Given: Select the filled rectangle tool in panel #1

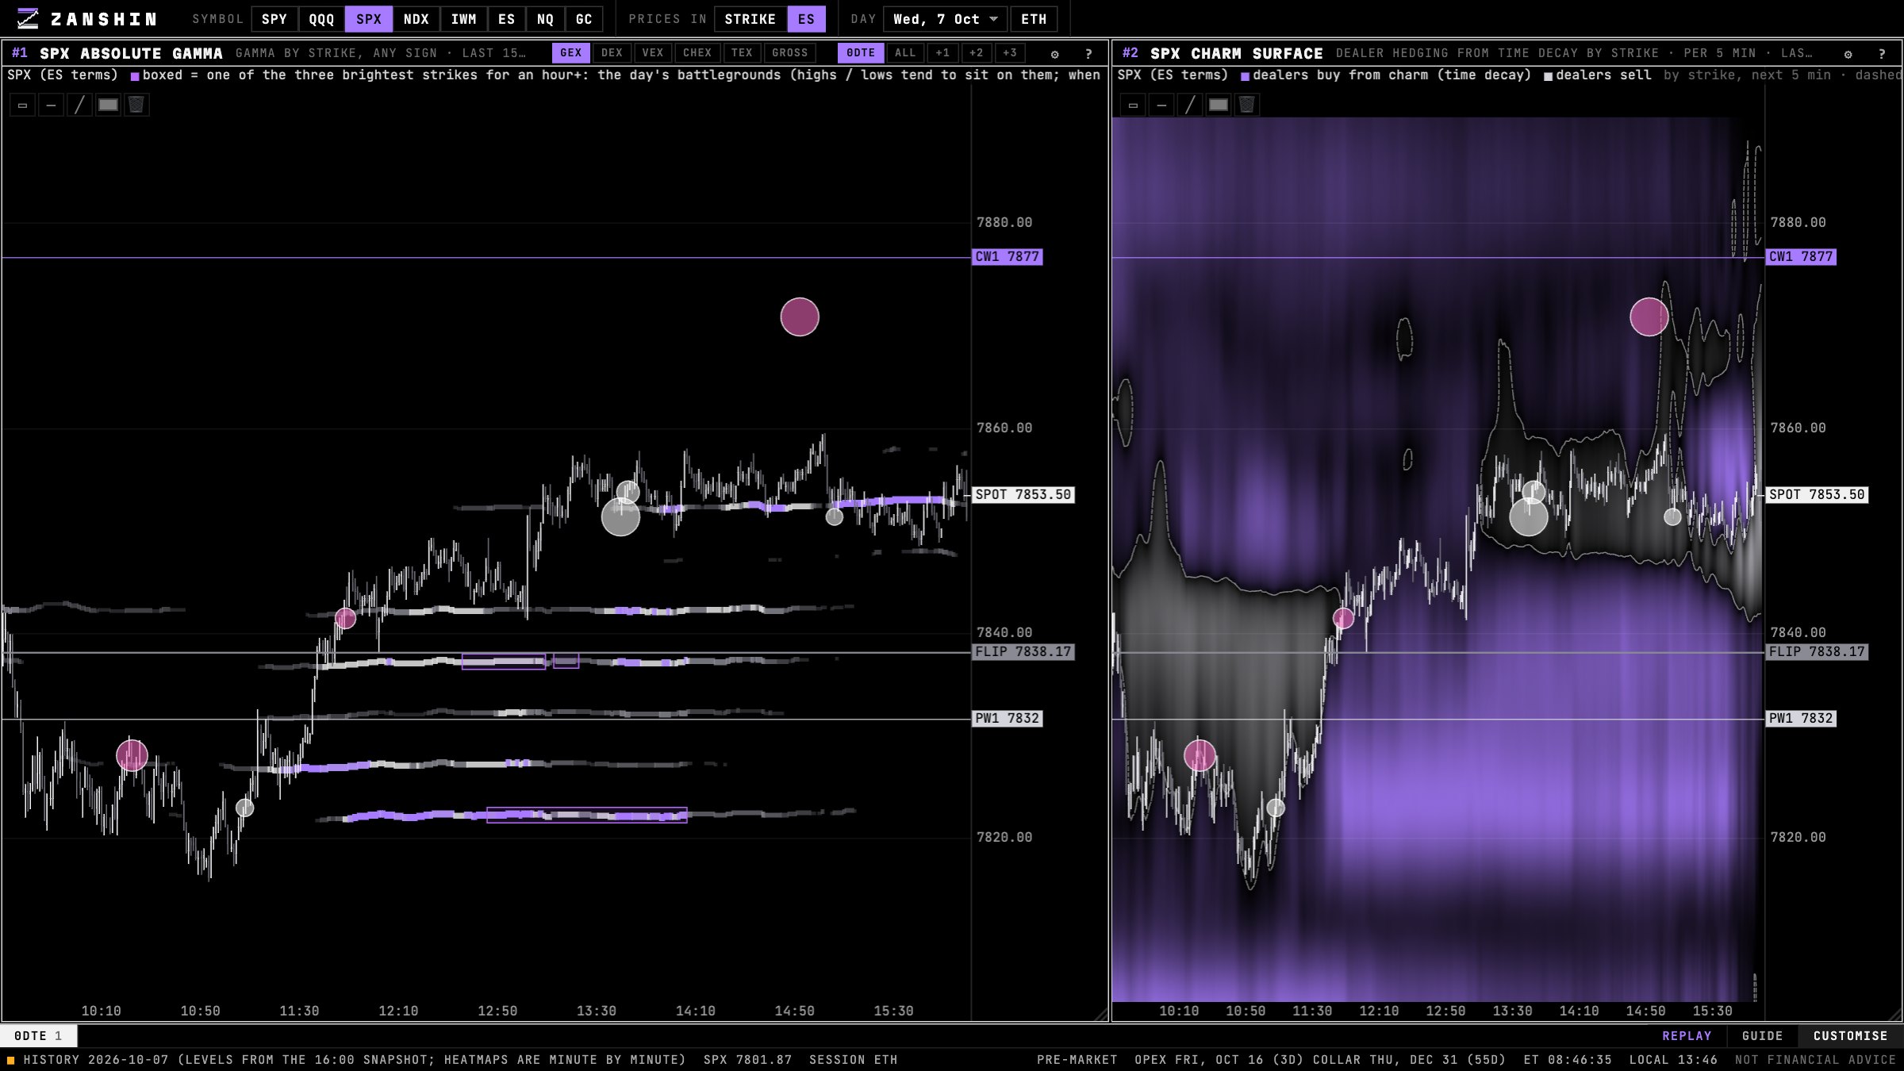Looking at the screenshot, I should point(108,105).
